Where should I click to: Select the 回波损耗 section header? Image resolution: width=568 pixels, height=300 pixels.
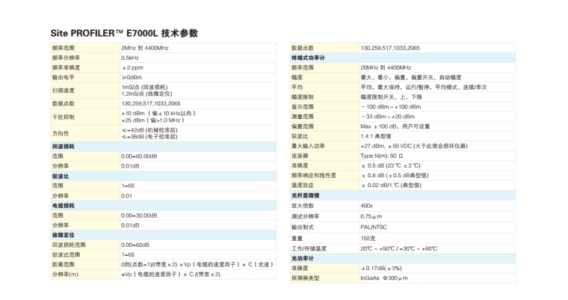(x=63, y=146)
